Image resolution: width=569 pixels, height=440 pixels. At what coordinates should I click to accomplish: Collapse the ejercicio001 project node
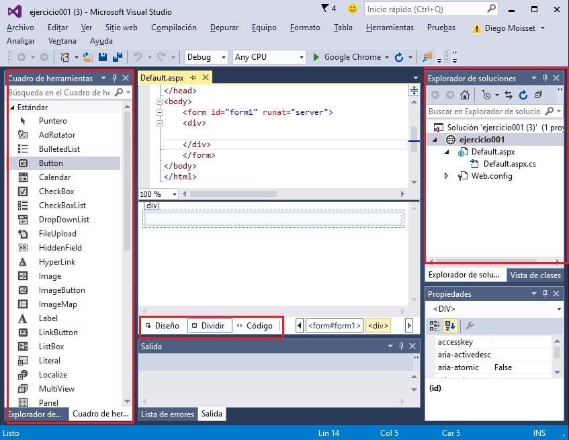click(x=435, y=140)
